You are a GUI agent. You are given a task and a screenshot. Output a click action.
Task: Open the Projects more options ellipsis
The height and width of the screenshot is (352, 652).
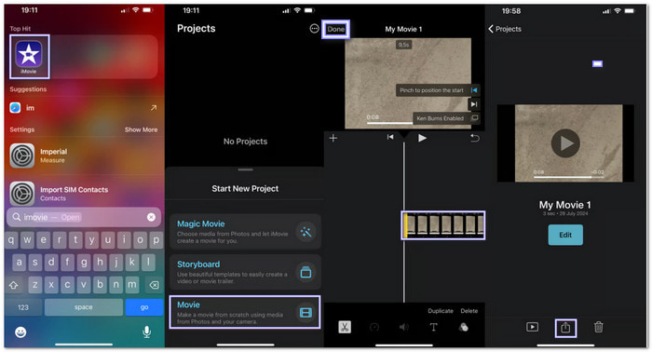(315, 28)
